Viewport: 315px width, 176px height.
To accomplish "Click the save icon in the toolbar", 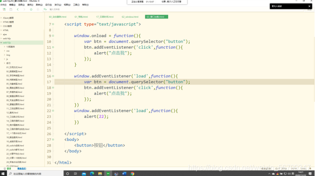I will [11, 9].
